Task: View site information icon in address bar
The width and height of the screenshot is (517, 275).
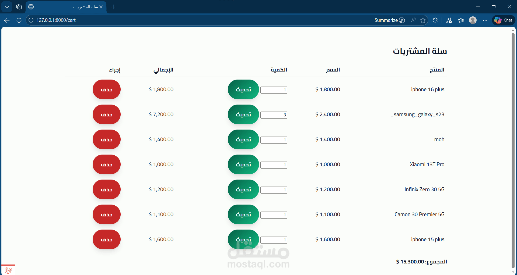Action: 31,20
